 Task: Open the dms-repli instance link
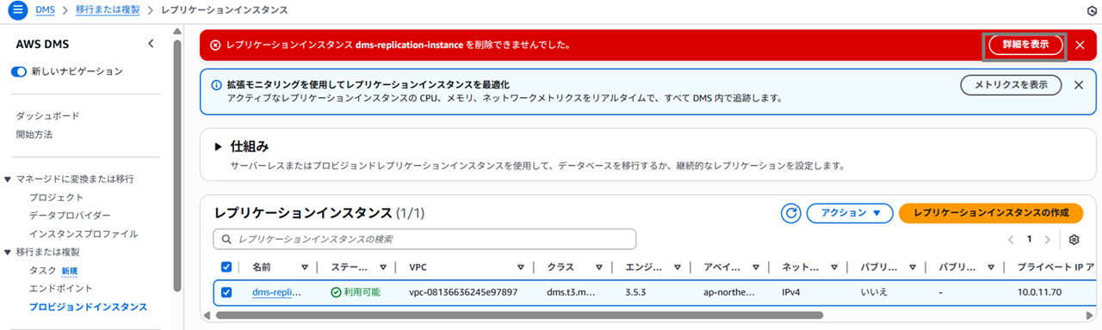tap(277, 292)
